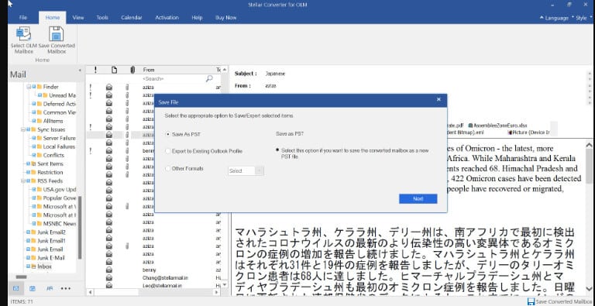Click the message list scroll-up arrow
This screenshot has height=306, width=595.
224,70
